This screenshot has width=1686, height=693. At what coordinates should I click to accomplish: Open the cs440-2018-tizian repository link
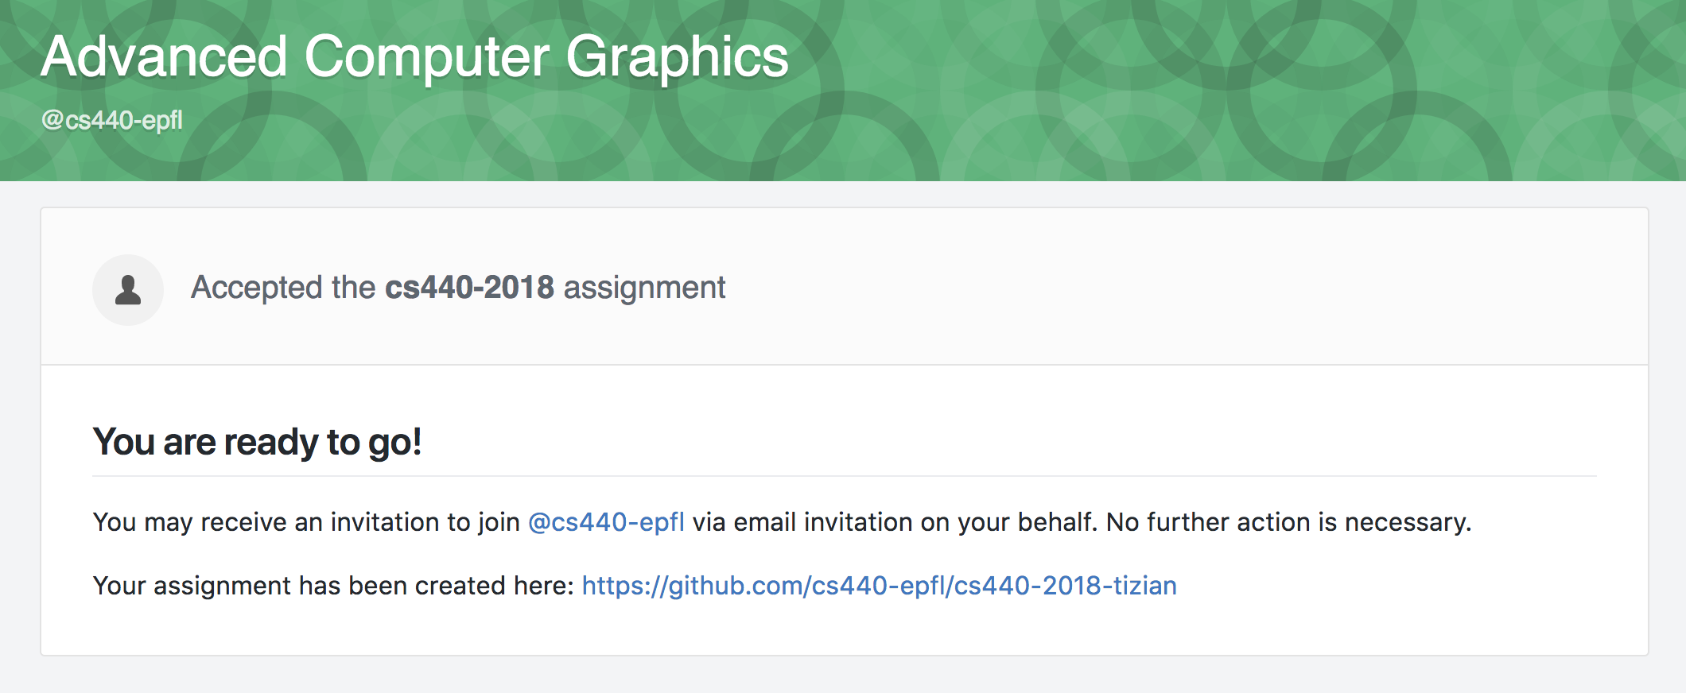(881, 586)
